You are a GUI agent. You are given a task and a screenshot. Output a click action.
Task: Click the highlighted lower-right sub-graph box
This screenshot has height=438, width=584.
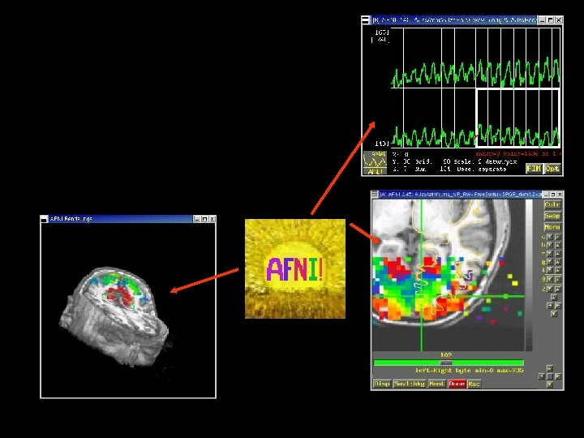click(518, 118)
